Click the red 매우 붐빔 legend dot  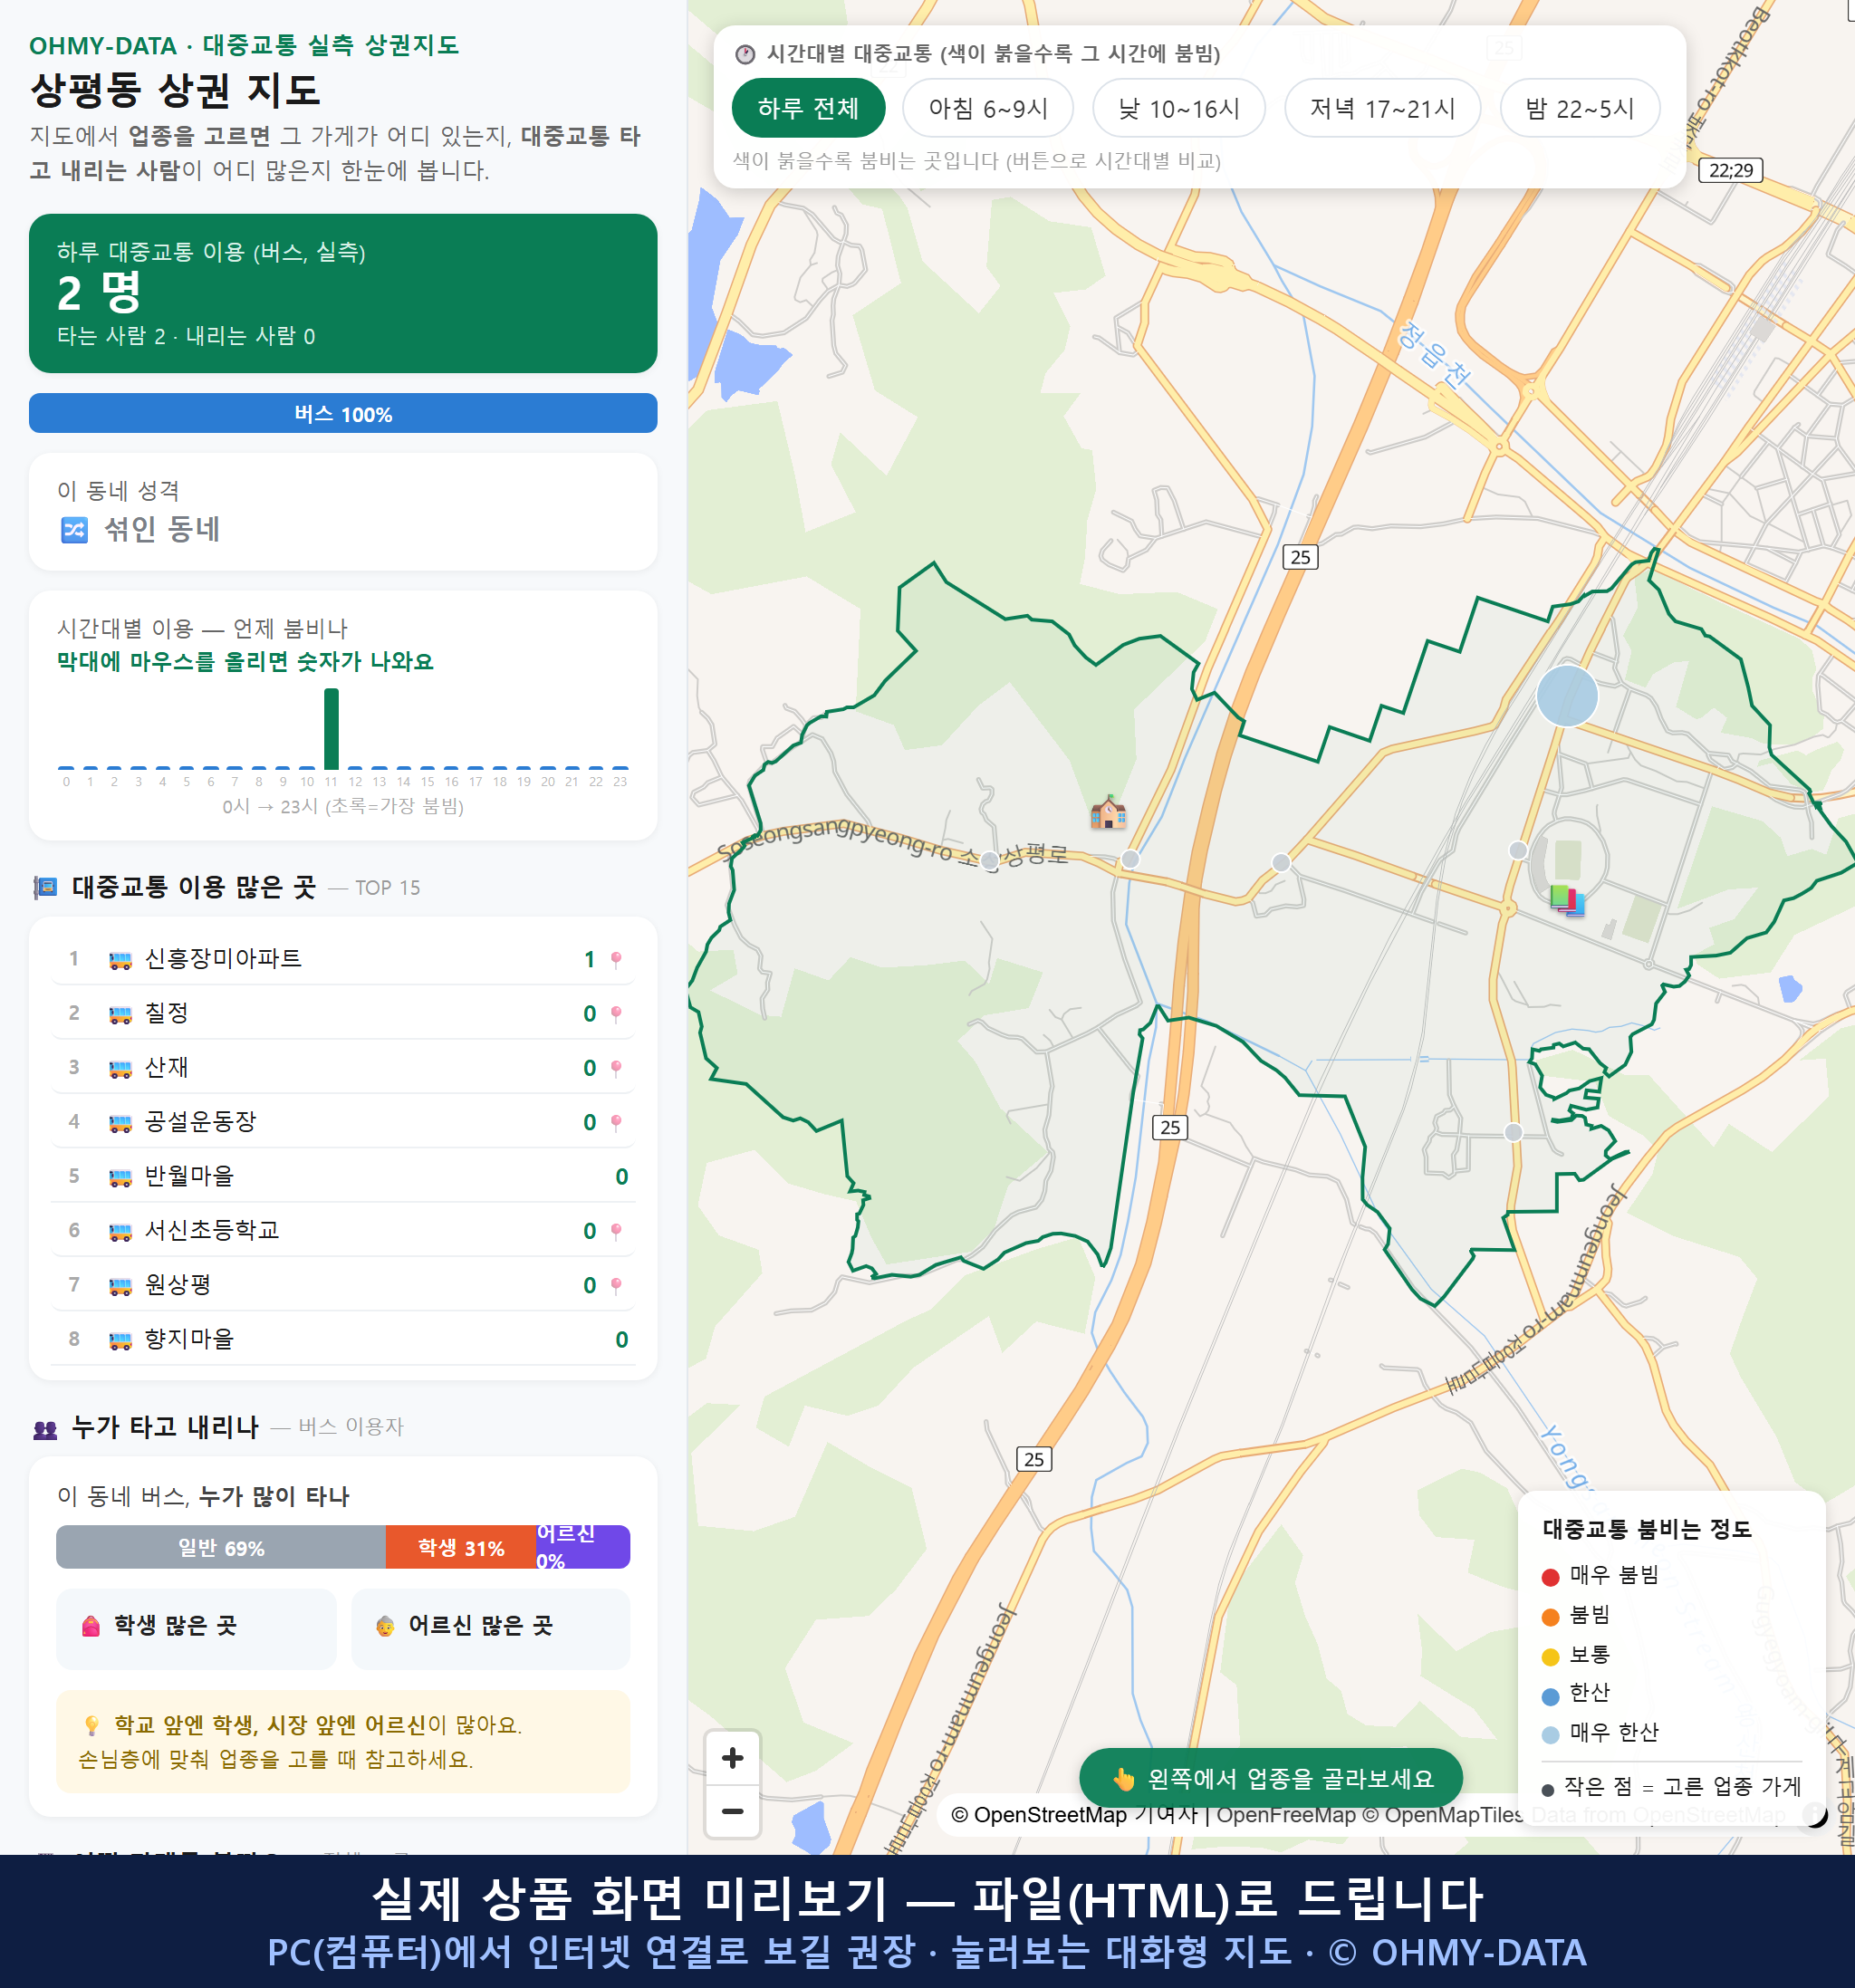coord(1550,1578)
